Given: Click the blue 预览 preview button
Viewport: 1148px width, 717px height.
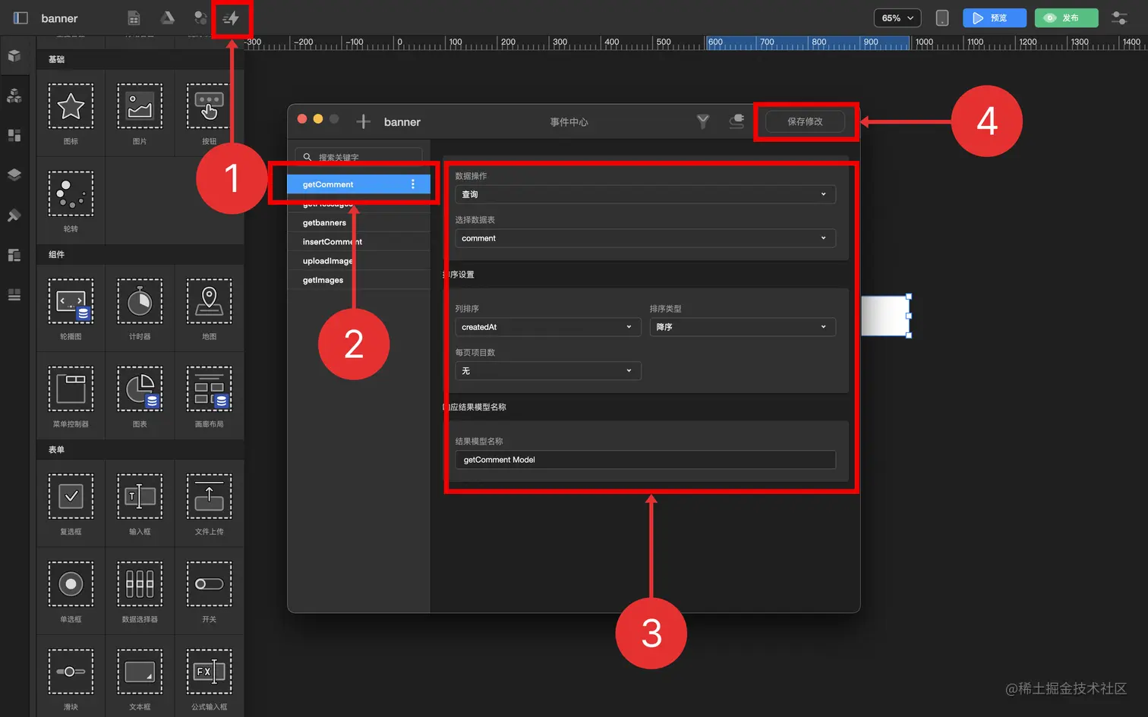Looking at the screenshot, I should [x=995, y=18].
